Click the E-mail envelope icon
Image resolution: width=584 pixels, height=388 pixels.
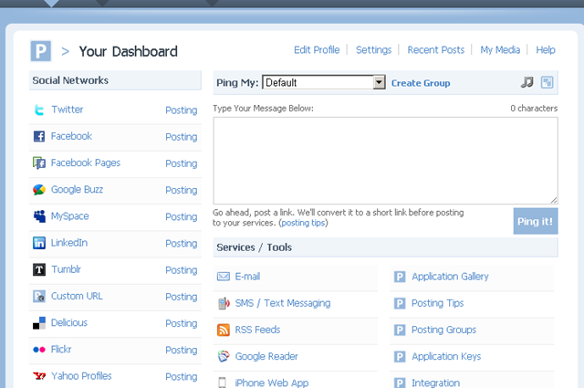point(223,277)
